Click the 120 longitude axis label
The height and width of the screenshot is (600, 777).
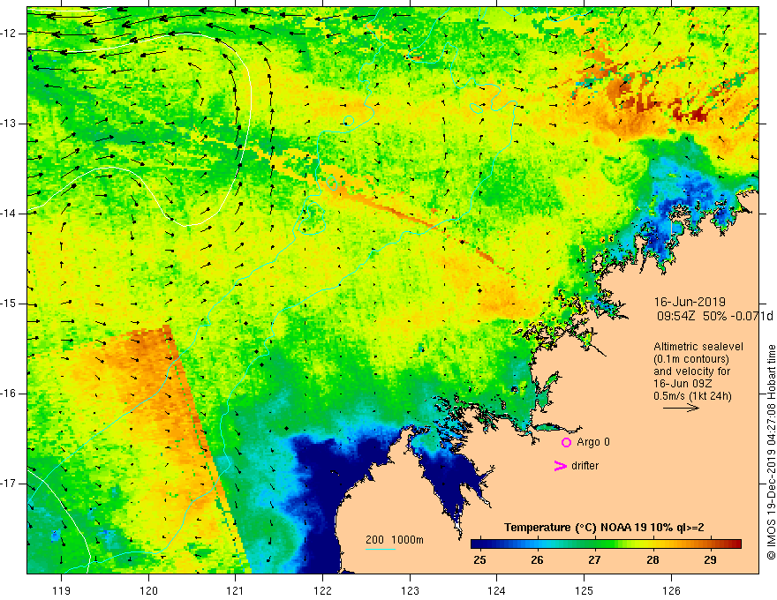pos(148,591)
